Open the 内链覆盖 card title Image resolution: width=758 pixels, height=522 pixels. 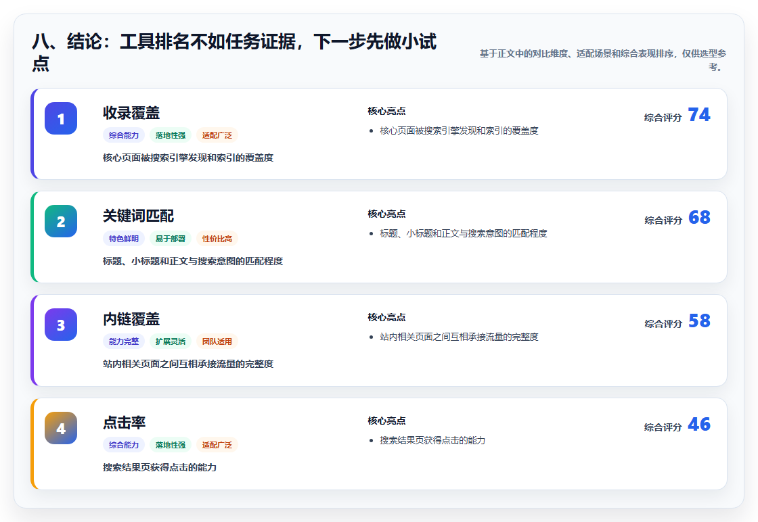[x=131, y=319]
